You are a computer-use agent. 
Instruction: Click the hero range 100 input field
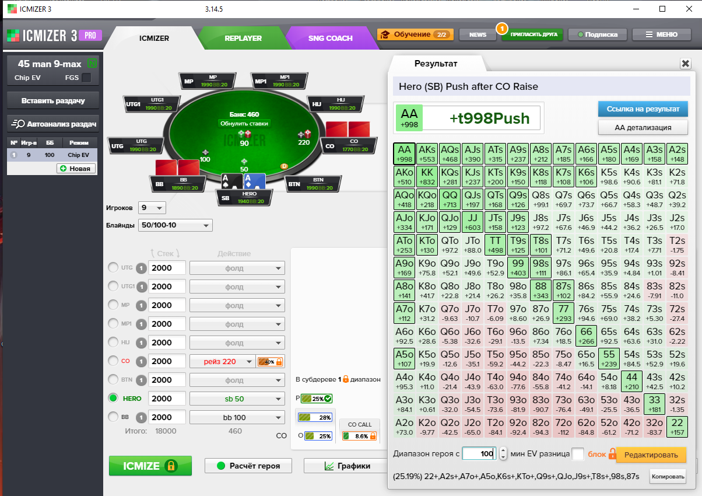coord(479,454)
